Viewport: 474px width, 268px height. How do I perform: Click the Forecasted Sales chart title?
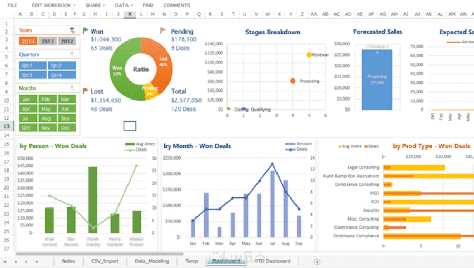(x=378, y=32)
